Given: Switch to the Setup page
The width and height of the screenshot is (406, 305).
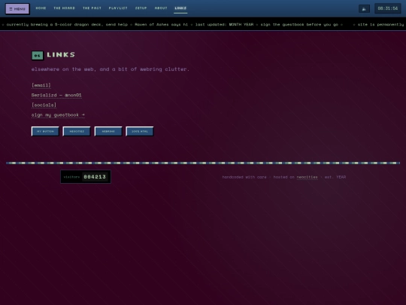Looking at the screenshot, I should pyautogui.click(x=141, y=8).
